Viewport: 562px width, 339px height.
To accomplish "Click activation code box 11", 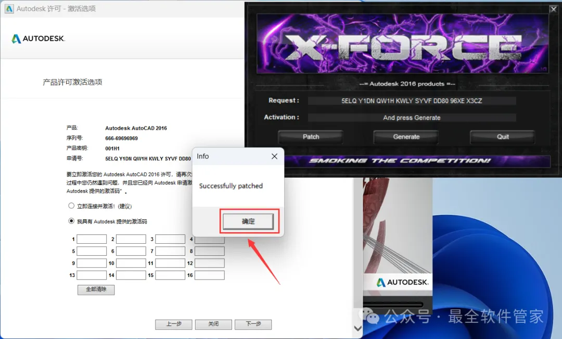I will (x=170, y=263).
